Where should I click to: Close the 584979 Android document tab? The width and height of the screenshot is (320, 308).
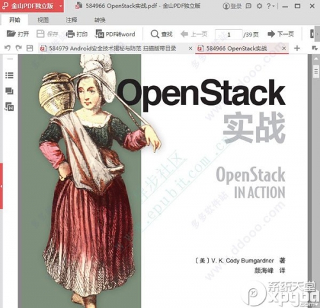tap(191, 49)
